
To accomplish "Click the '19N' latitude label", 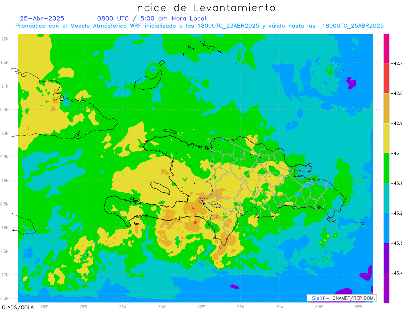I will [x=5, y=180].
